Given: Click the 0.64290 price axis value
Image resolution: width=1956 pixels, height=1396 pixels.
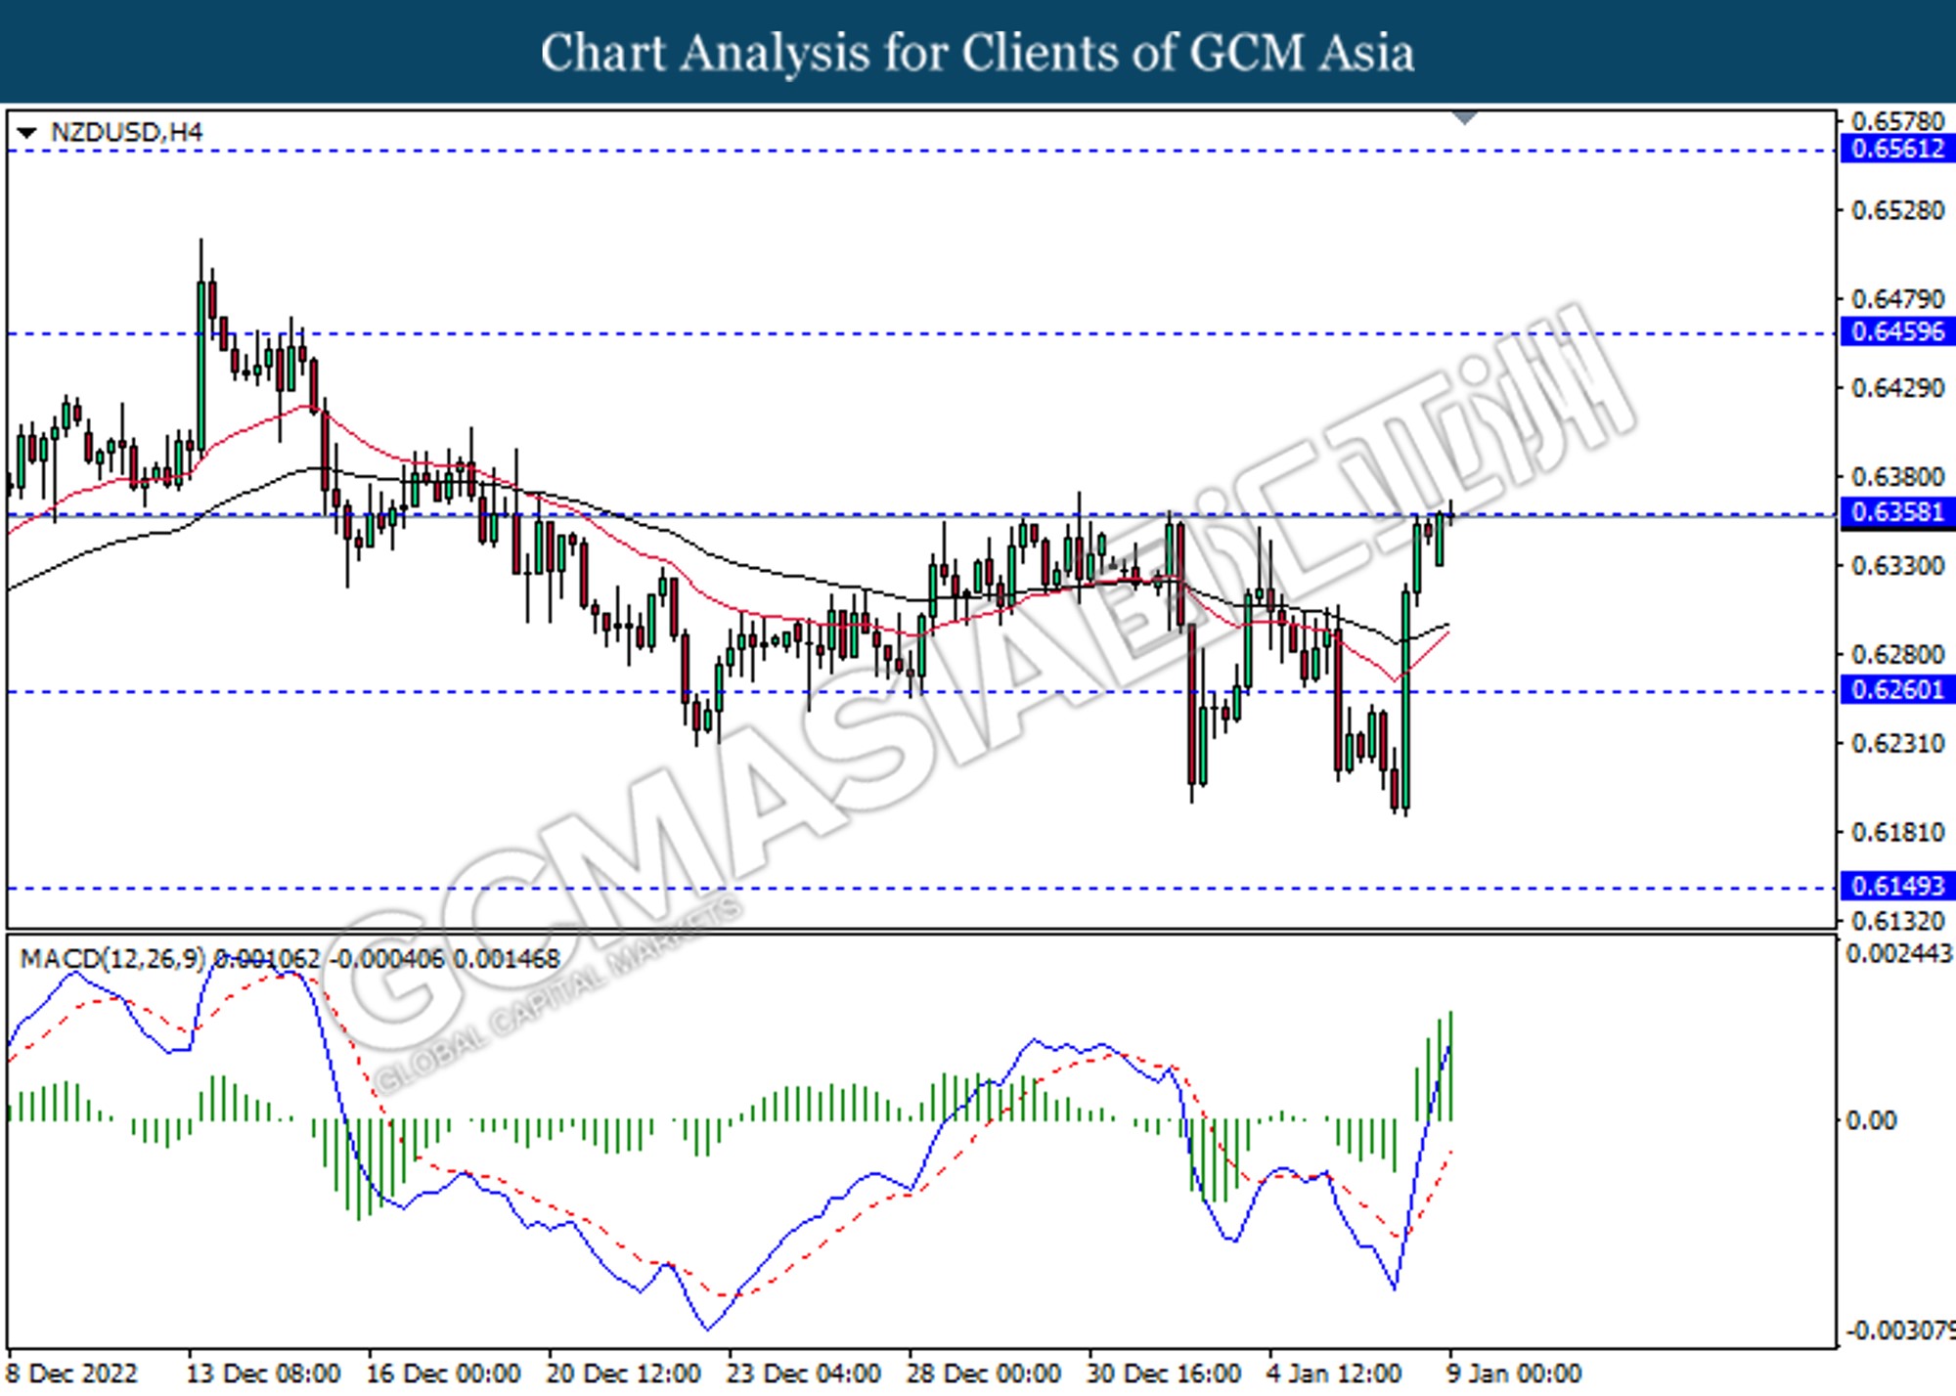Looking at the screenshot, I should point(1898,388).
